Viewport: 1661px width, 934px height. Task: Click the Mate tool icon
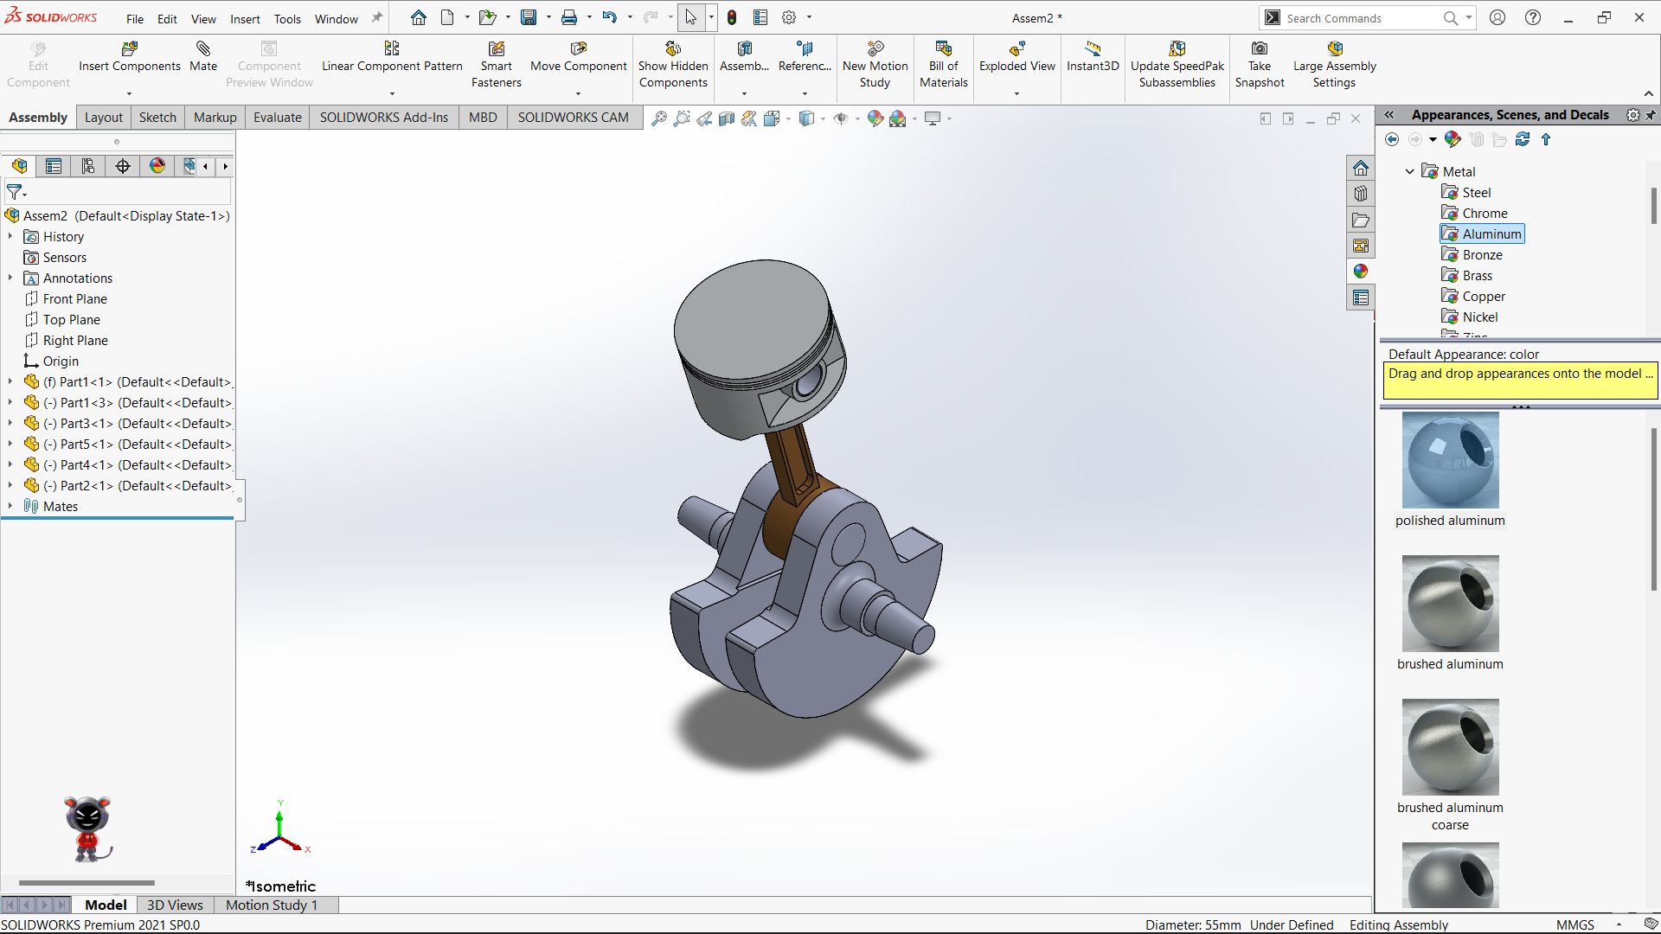pyautogui.click(x=203, y=49)
